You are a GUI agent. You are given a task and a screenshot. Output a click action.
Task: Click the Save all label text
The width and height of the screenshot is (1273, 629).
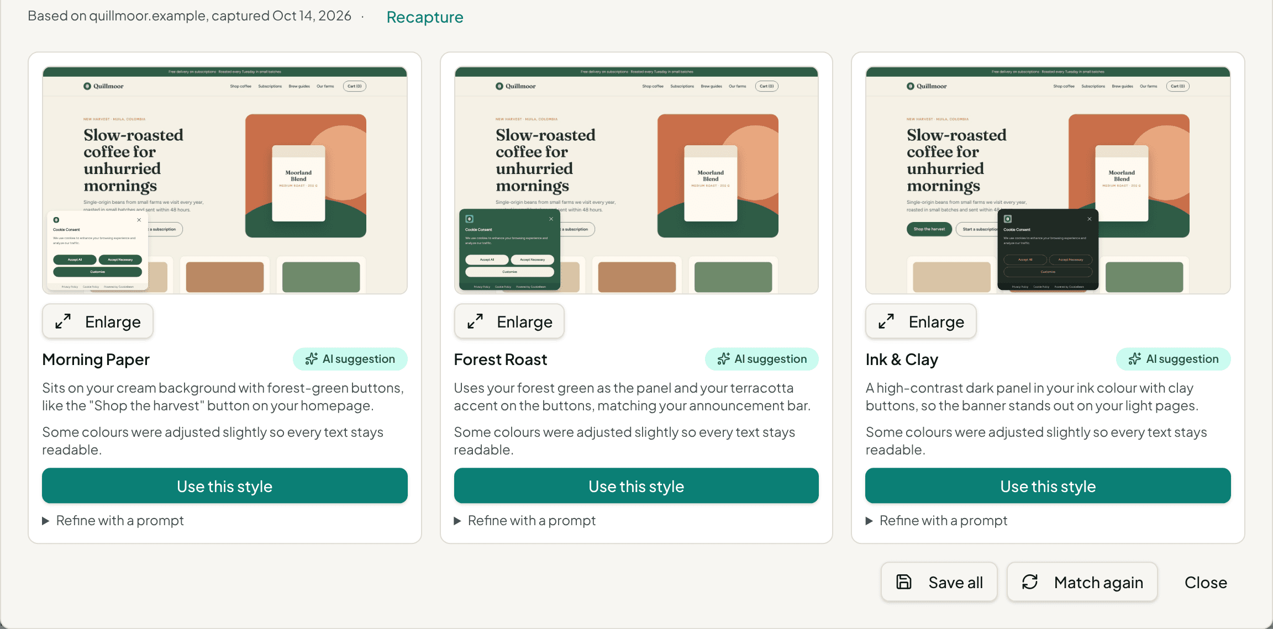click(x=956, y=583)
